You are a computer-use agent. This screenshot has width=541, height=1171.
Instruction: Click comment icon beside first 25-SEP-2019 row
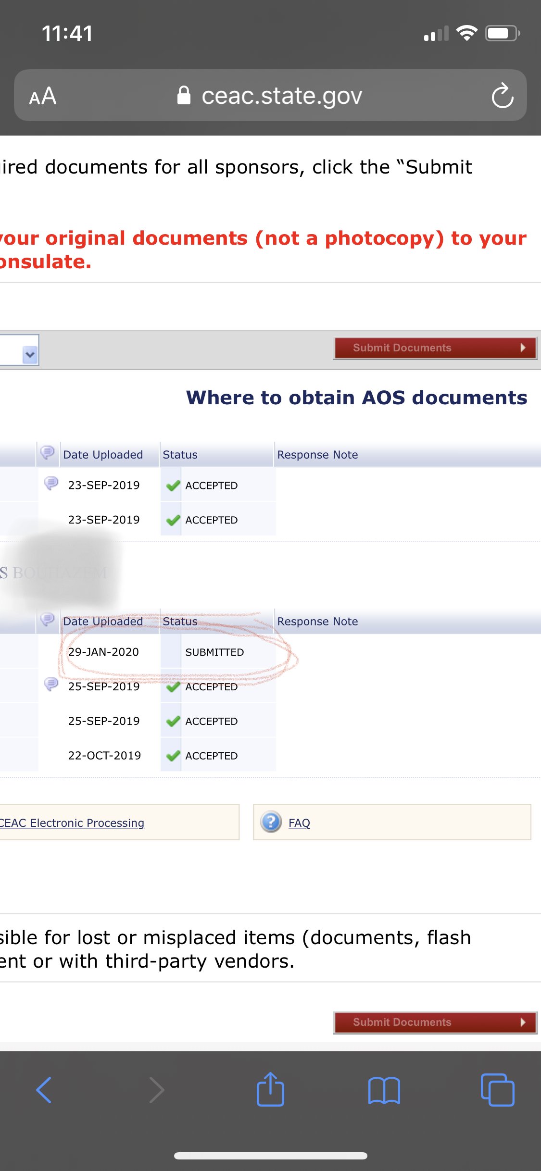(51, 684)
